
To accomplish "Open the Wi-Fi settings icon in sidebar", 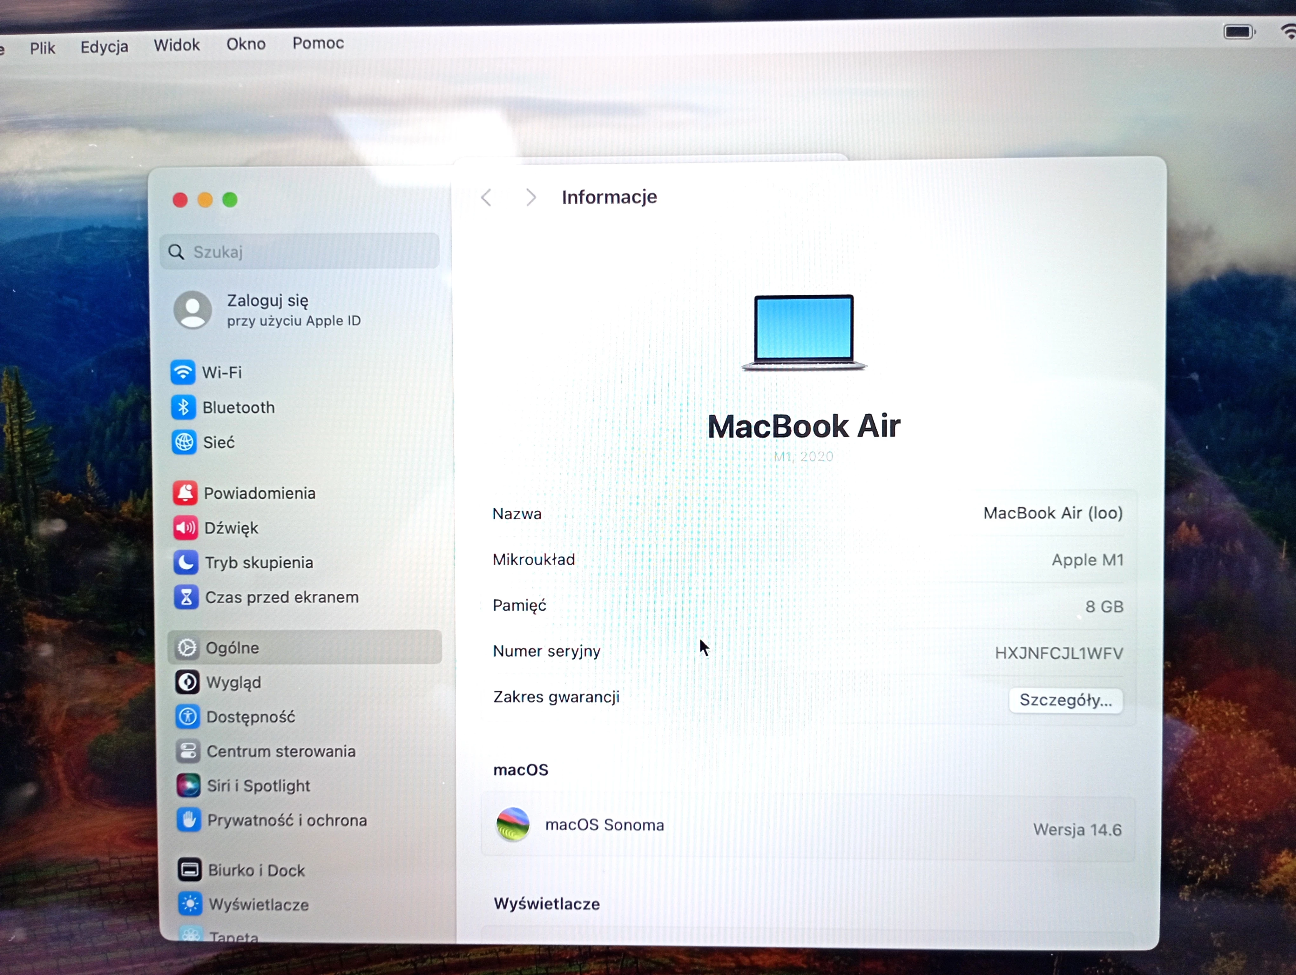I will click(183, 372).
